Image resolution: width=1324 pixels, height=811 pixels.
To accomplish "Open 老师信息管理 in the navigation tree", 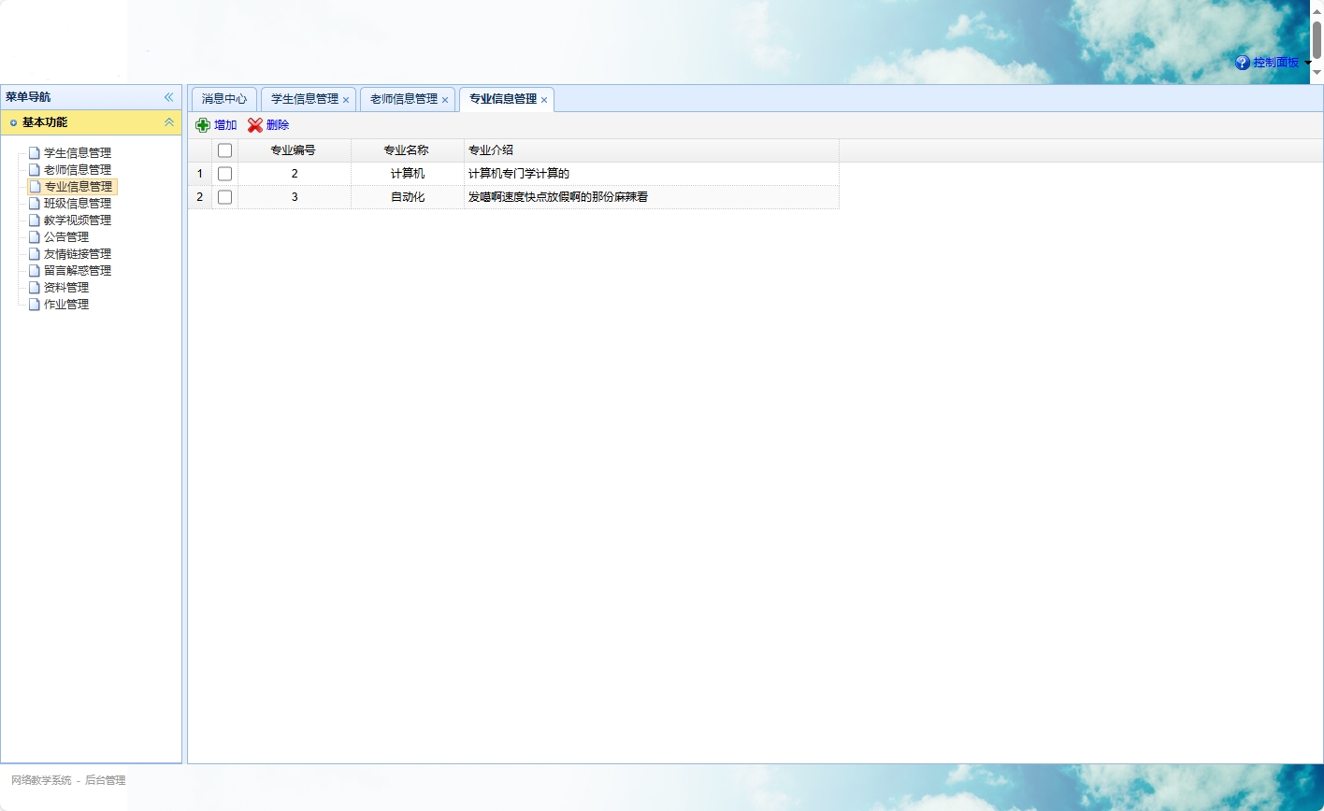I will tap(78, 170).
